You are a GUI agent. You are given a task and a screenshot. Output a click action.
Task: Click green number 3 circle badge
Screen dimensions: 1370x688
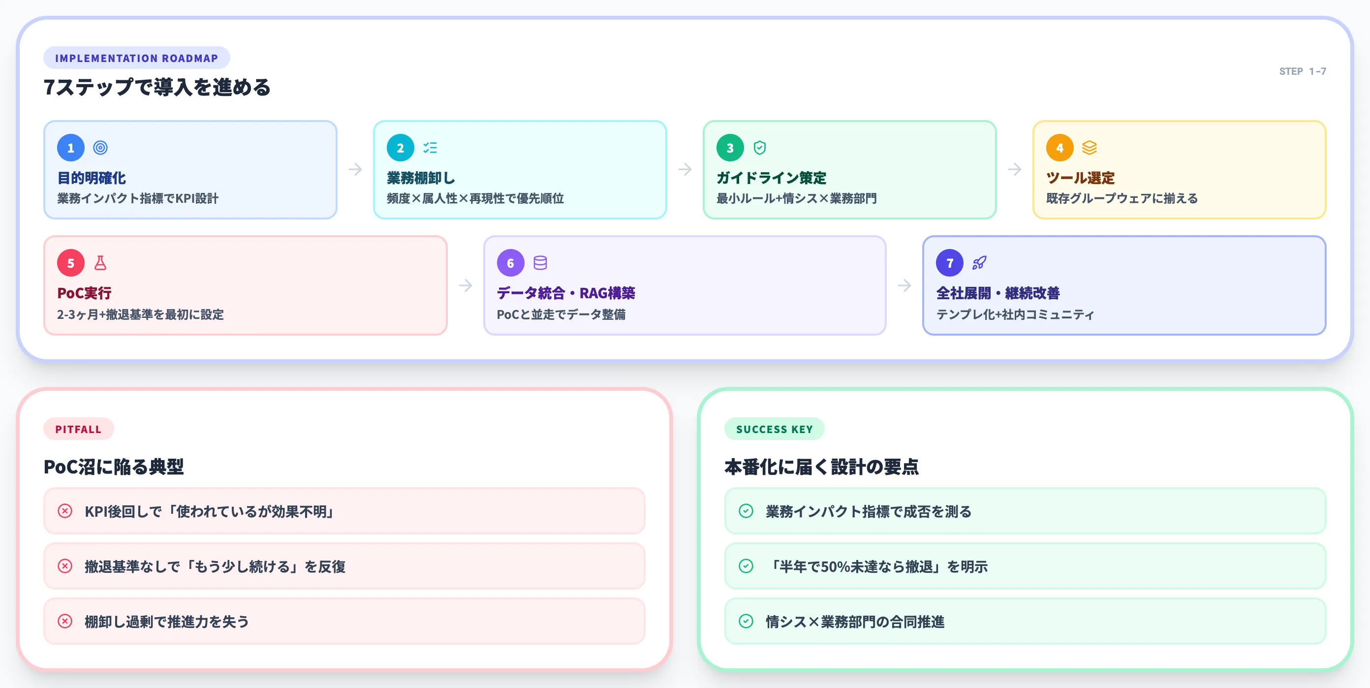pos(730,148)
